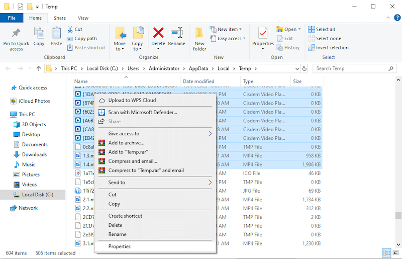Open Downloads in the navigation pane
Screen dimensions: 402x259
[x=34, y=154]
